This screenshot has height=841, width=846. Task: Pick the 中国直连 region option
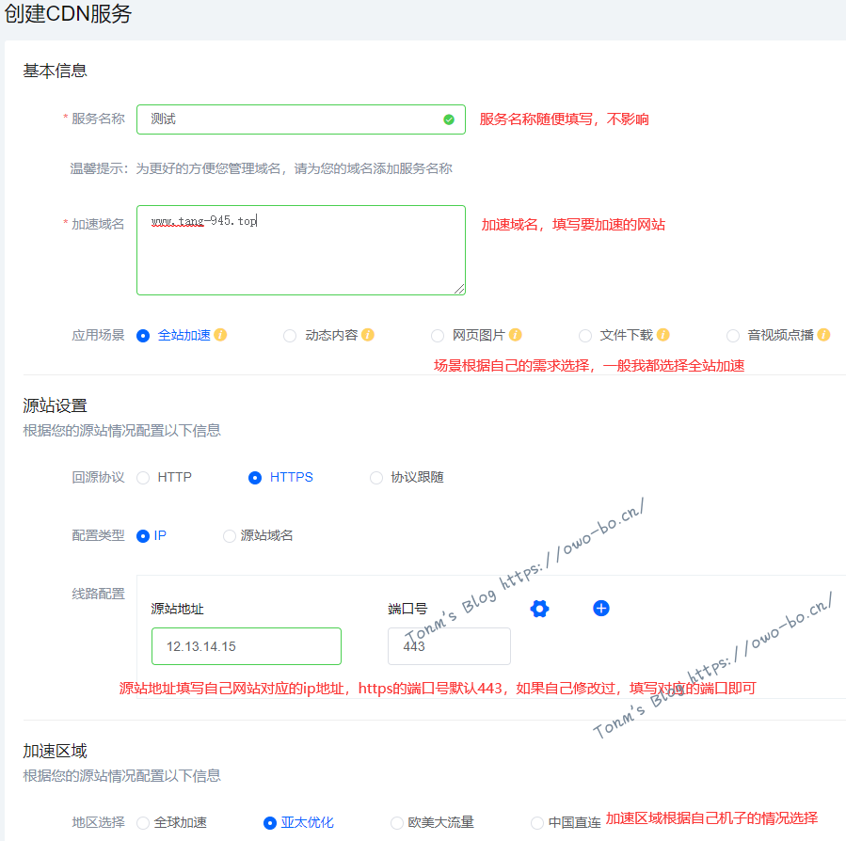(x=537, y=823)
